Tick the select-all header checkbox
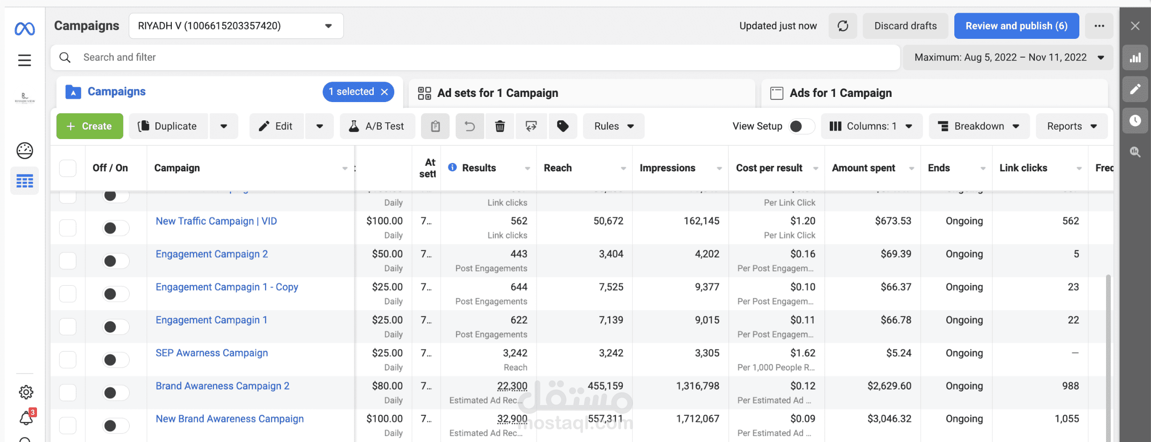Image resolution: width=1151 pixels, height=442 pixels. point(68,168)
